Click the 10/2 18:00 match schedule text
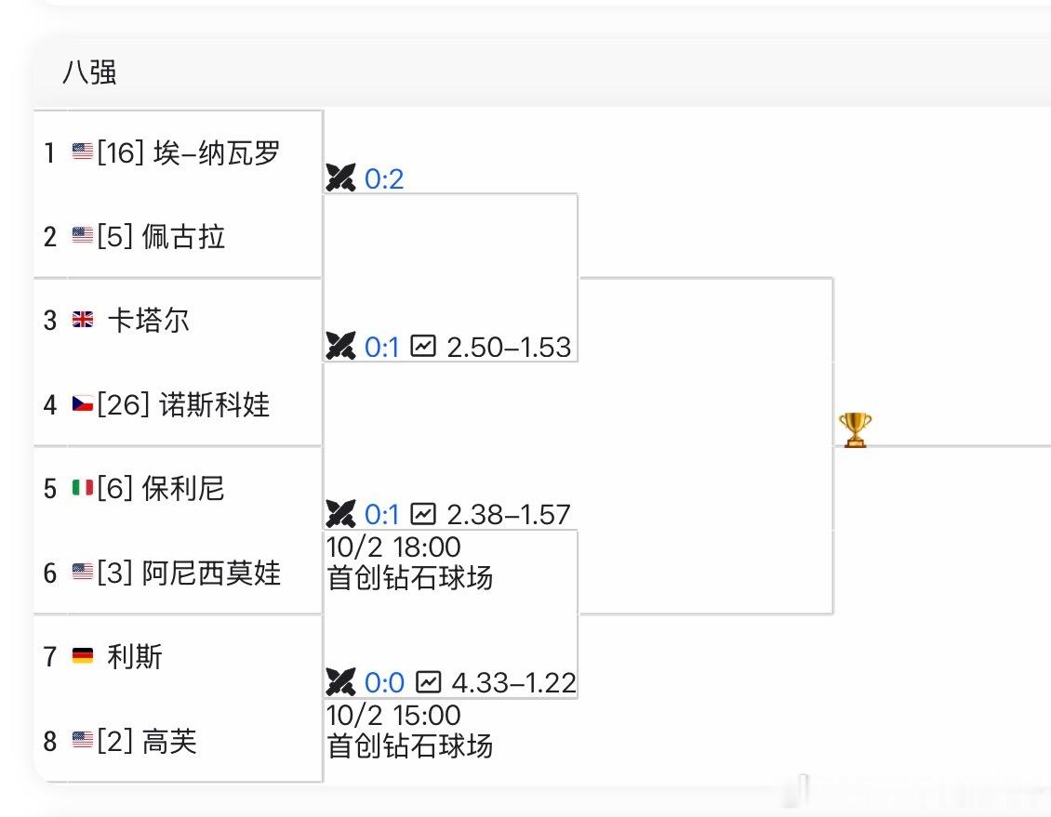 pyautogui.click(x=393, y=547)
